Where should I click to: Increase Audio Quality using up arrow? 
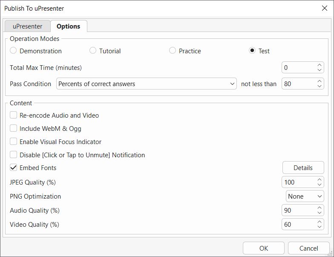pos(320,208)
